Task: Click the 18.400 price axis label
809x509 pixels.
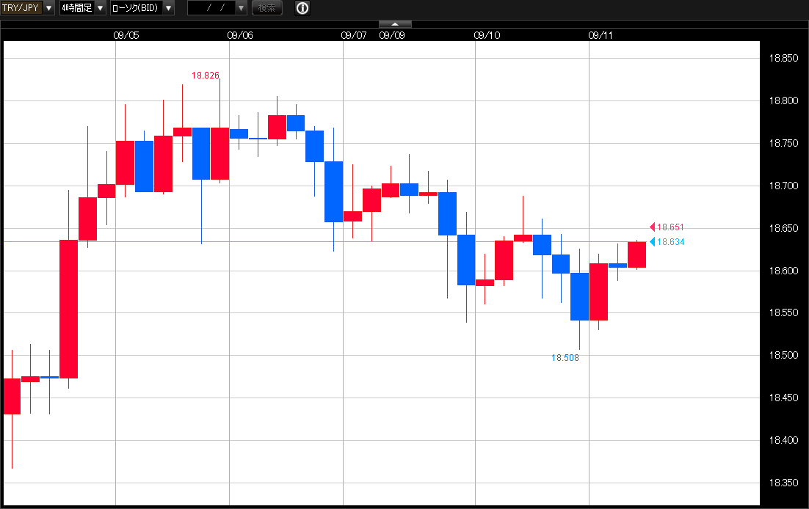Action: point(784,440)
